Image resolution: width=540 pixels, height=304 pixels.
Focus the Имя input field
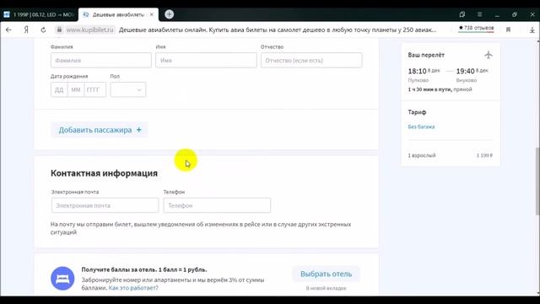206,60
